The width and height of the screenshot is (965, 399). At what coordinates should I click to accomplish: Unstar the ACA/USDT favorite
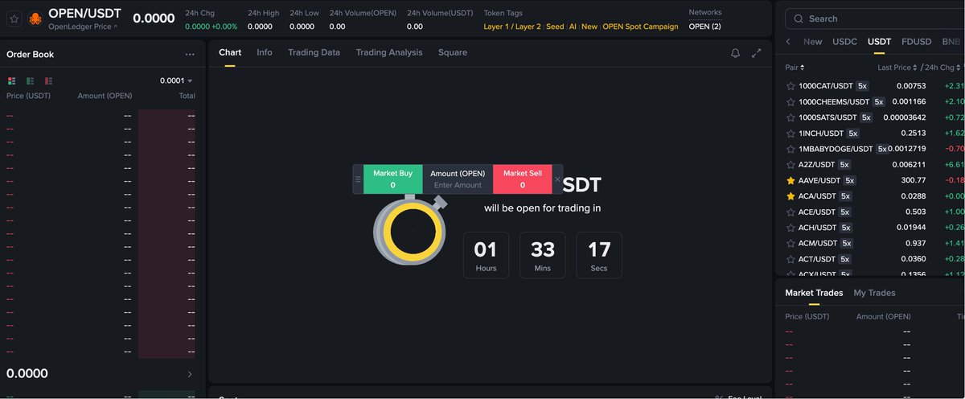(790, 195)
